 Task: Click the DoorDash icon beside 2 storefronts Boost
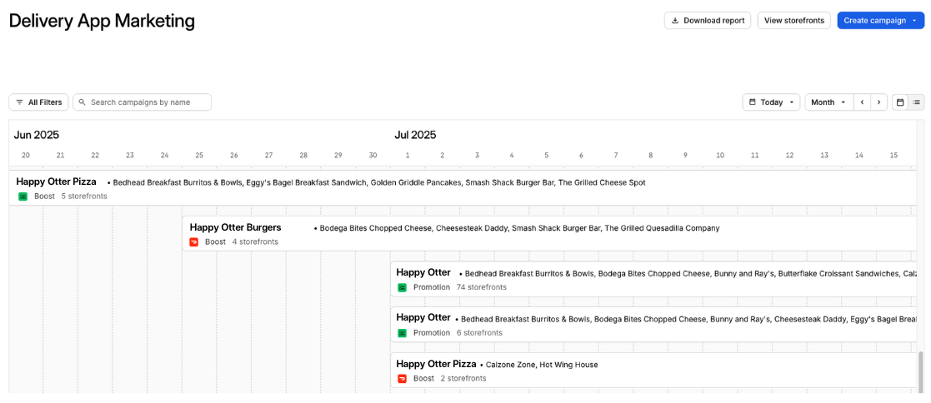click(402, 378)
